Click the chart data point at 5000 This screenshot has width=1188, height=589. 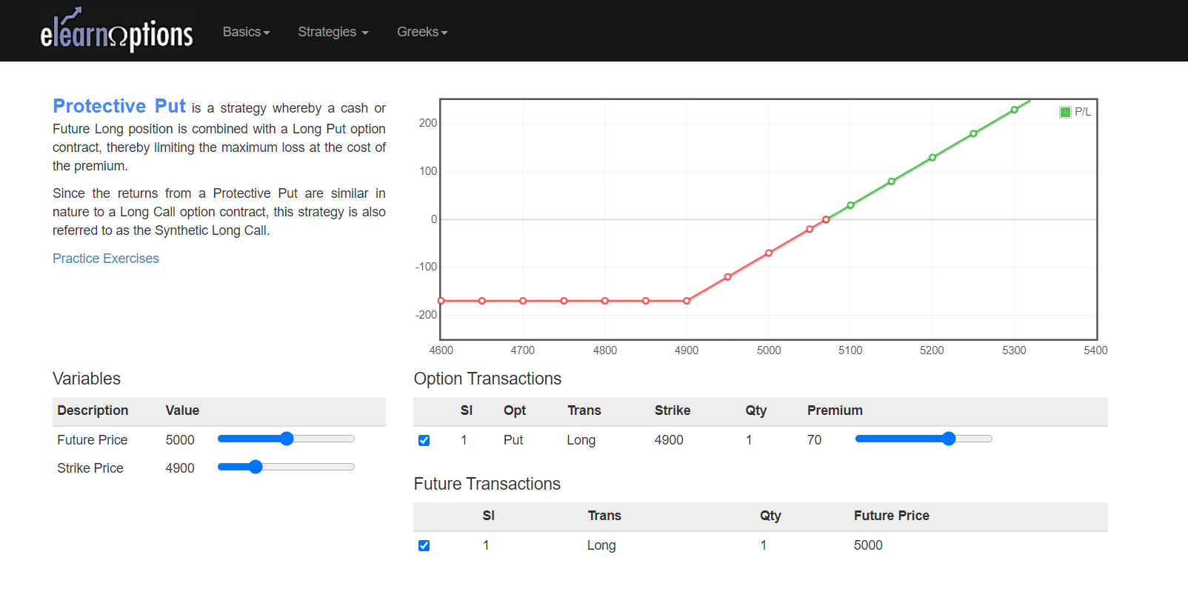[769, 253]
